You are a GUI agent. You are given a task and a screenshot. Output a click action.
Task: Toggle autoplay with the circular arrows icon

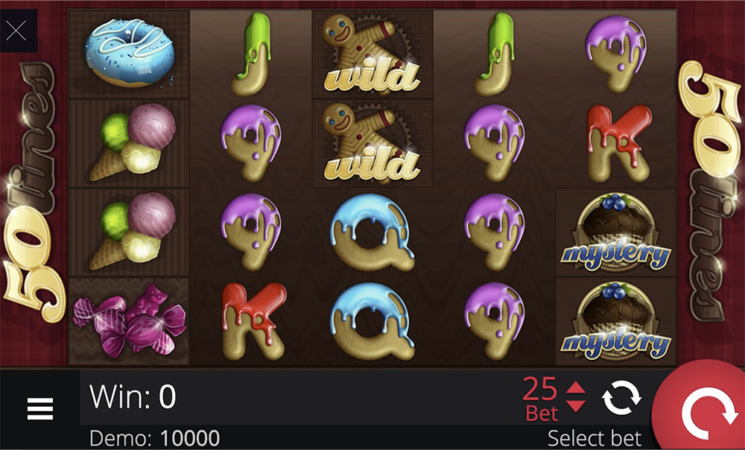(x=621, y=397)
